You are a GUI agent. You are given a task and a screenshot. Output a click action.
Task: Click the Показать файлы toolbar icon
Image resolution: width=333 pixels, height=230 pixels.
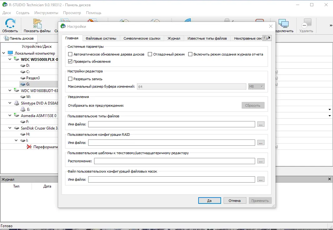click(38, 23)
